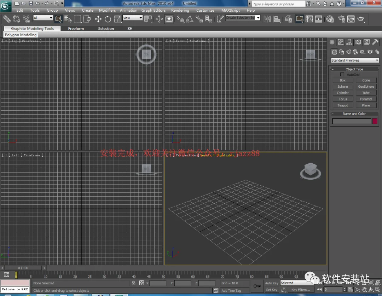Screen dimensions: 382x296
Task: Activate the Select and Move tool
Action: click(98, 19)
